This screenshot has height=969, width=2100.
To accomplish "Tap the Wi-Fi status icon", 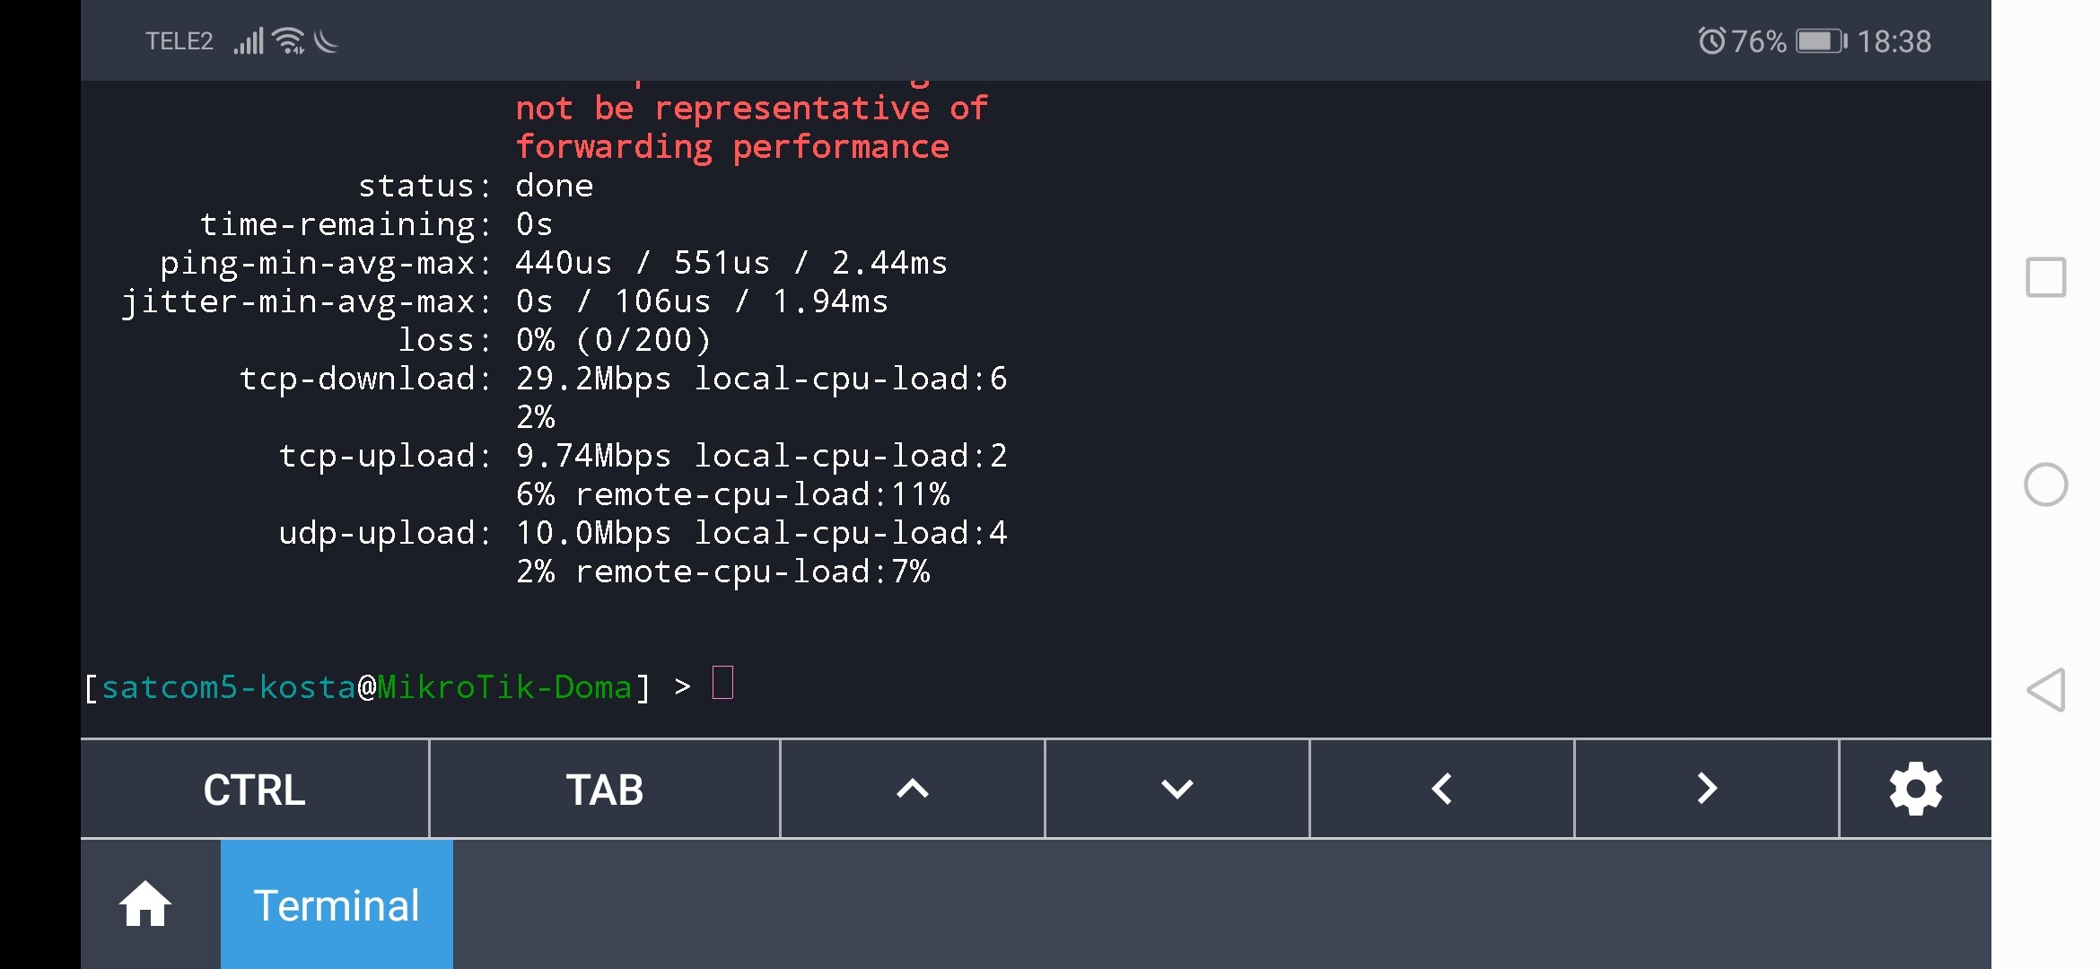I will 289,40.
